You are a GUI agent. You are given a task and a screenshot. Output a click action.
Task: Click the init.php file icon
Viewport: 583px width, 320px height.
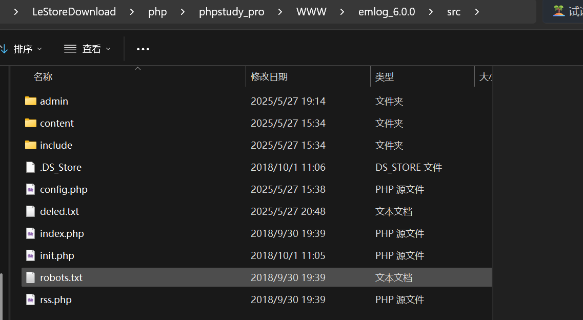31,255
